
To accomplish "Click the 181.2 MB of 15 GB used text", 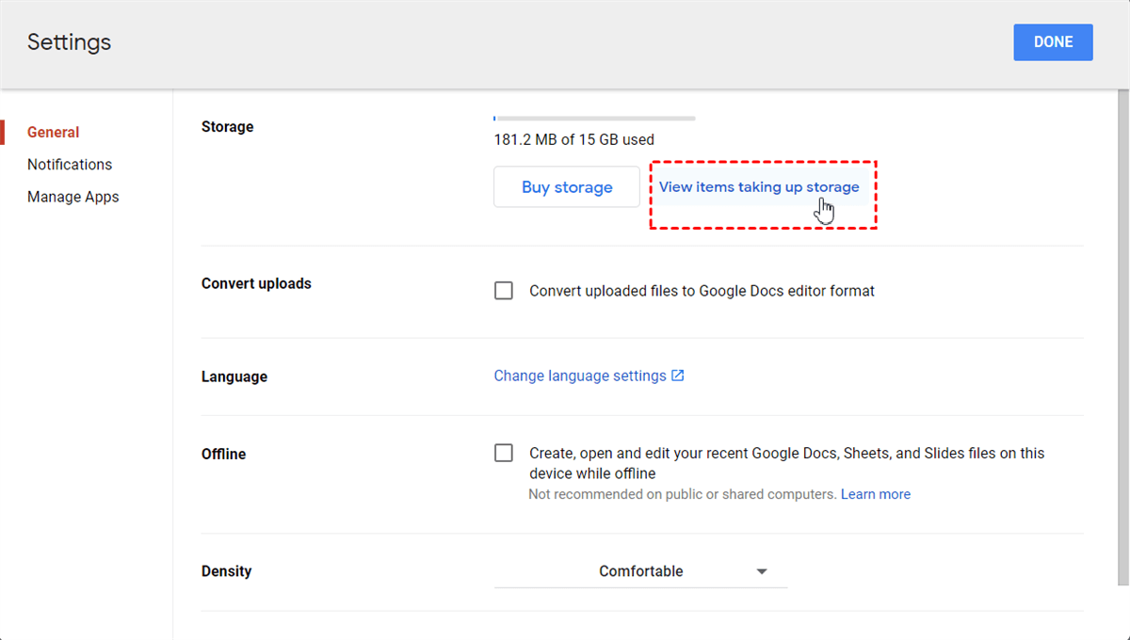I will click(x=574, y=139).
